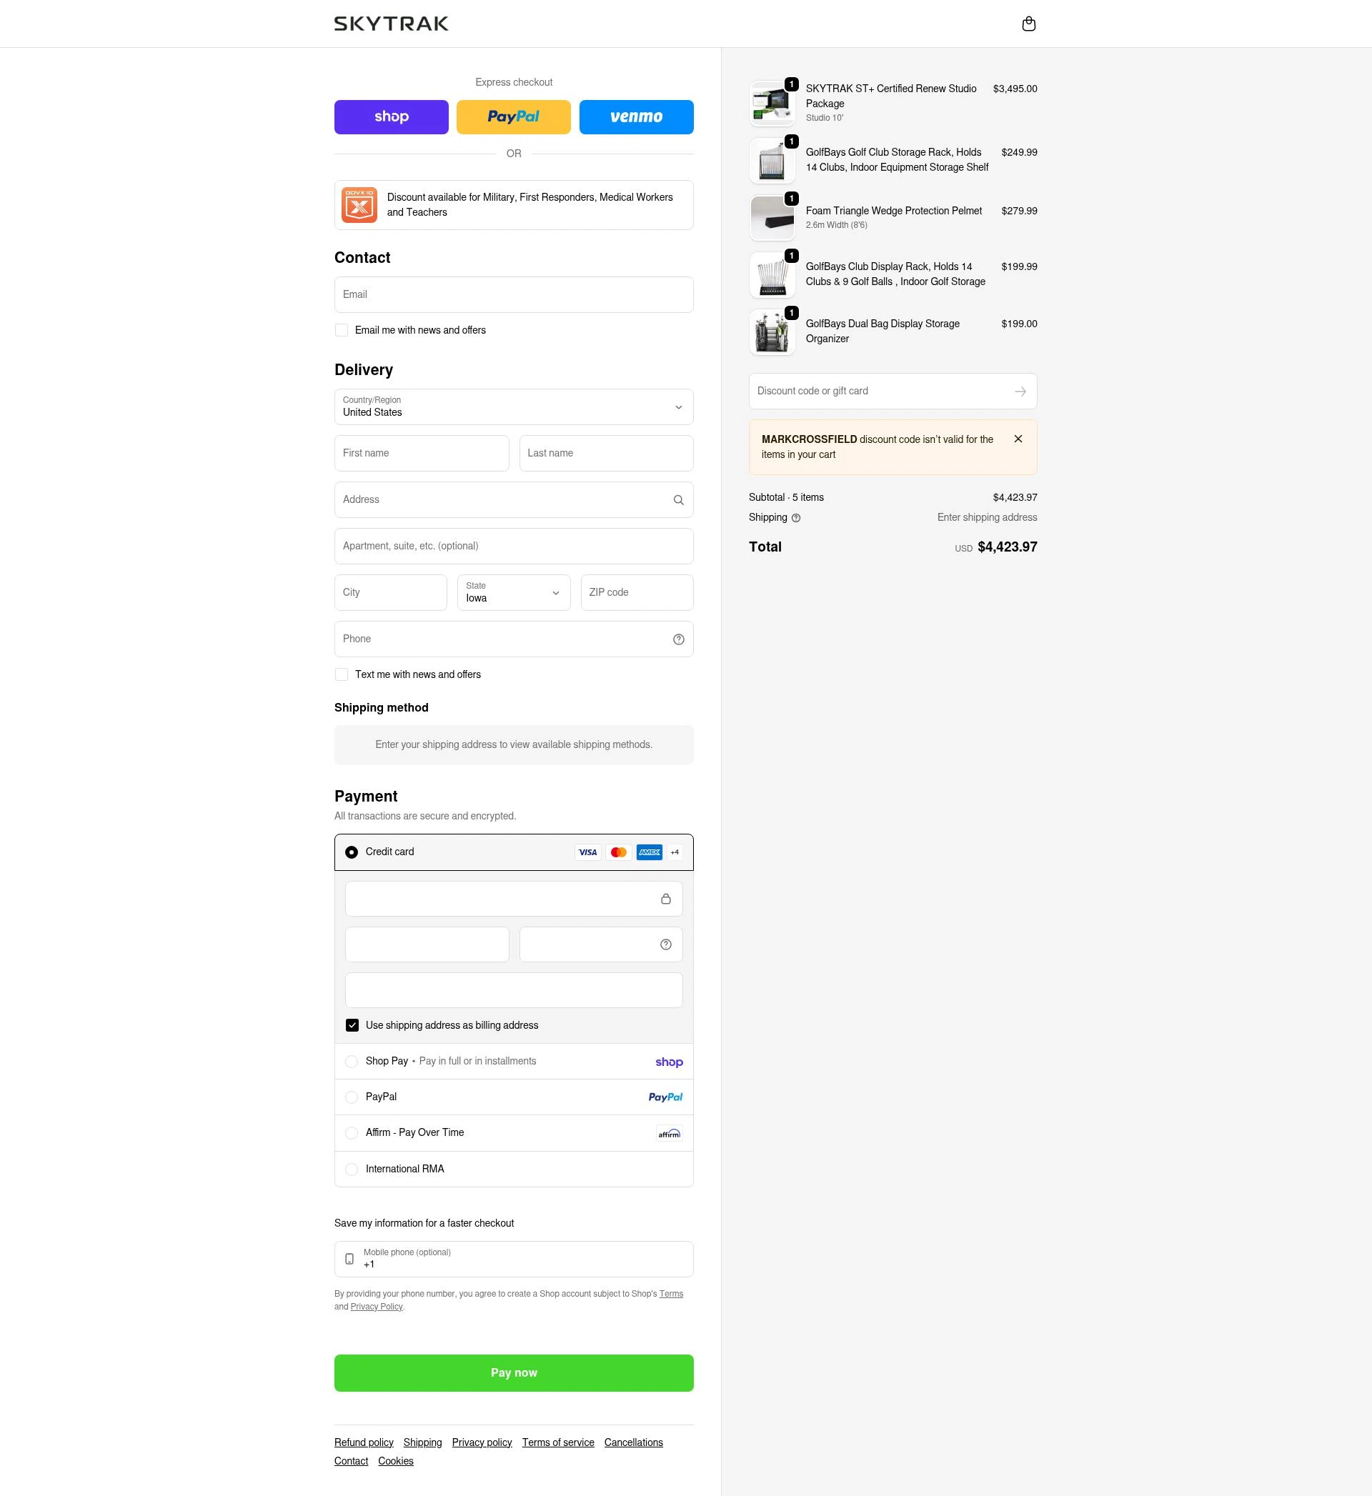Uncheck Use shipping address as billing address
The image size is (1372, 1496).
point(352,1025)
